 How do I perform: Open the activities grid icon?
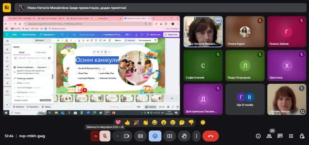pos(291,136)
